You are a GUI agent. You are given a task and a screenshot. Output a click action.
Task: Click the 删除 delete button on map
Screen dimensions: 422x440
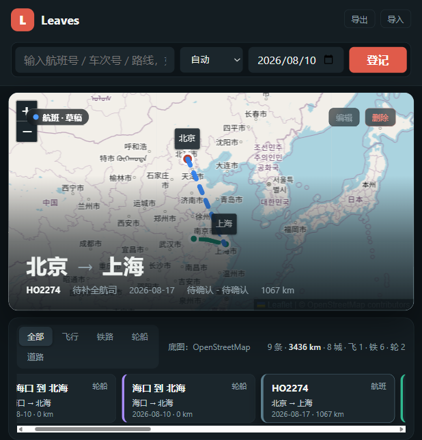tap(380, 117)
